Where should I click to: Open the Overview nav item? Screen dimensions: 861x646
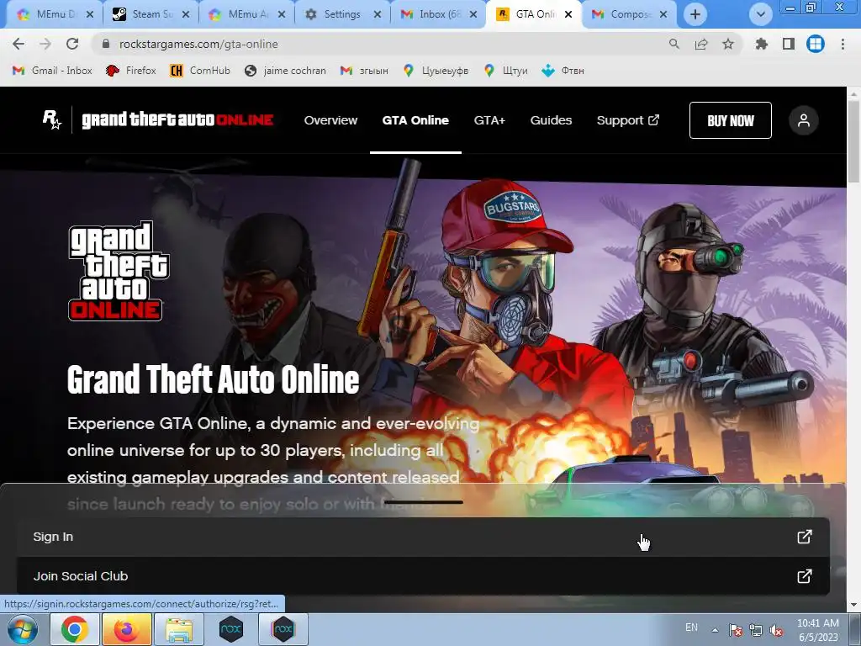tap(330, 119)
